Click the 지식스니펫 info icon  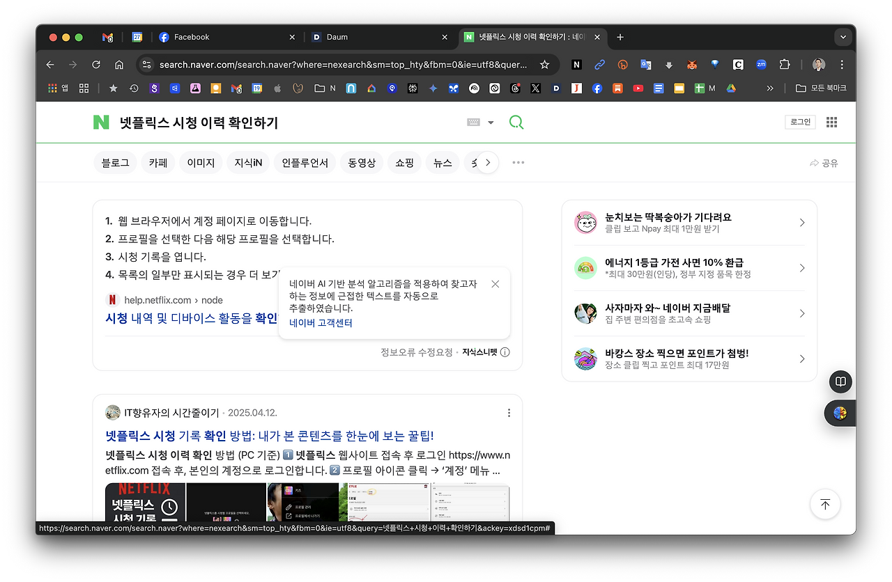[x=505, y=352]
